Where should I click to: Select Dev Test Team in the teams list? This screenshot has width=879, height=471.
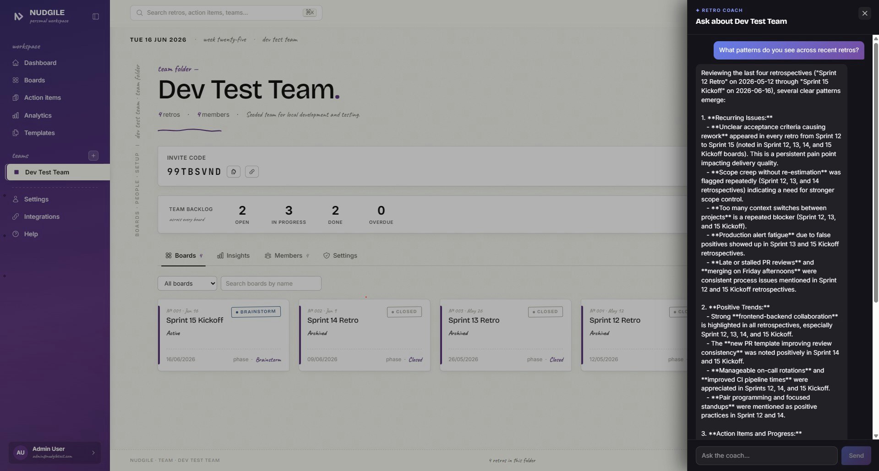coord(58,172)
